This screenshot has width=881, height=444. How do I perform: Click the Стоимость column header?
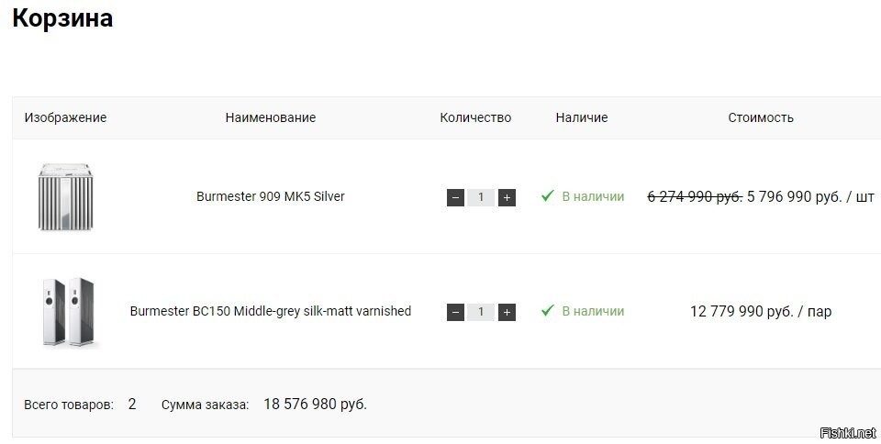[x=761, y=117]
